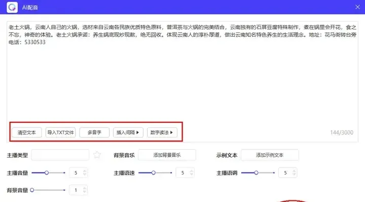
Task: Click the 主播语调 number field
Action: 288,173
